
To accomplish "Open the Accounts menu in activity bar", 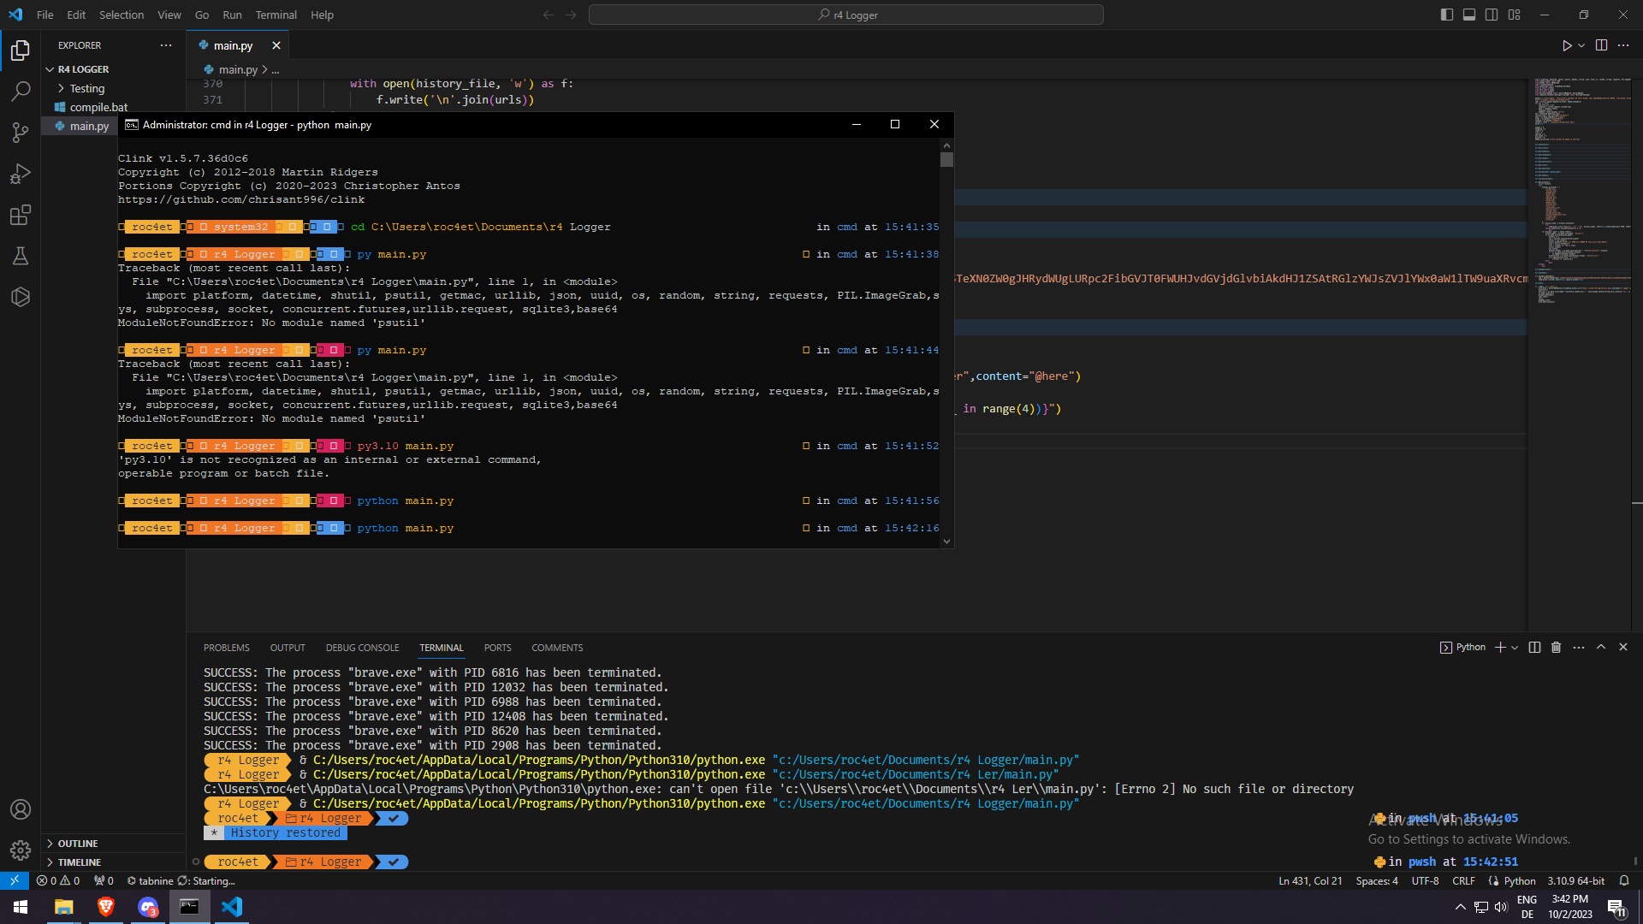I will [x=21, y=809].
